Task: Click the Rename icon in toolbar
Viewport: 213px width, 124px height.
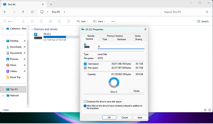Action: pos(50,21)
